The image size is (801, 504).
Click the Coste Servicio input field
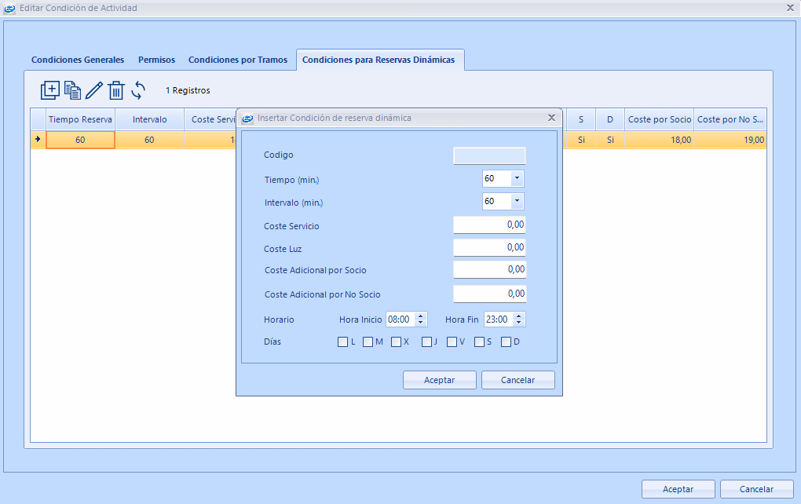(x=489, y=225)
